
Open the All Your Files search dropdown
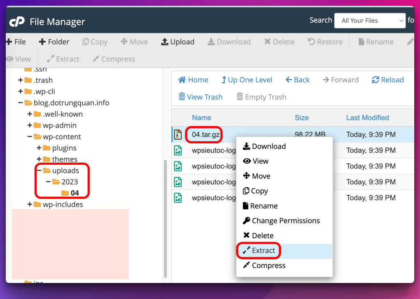coord(370,20)
